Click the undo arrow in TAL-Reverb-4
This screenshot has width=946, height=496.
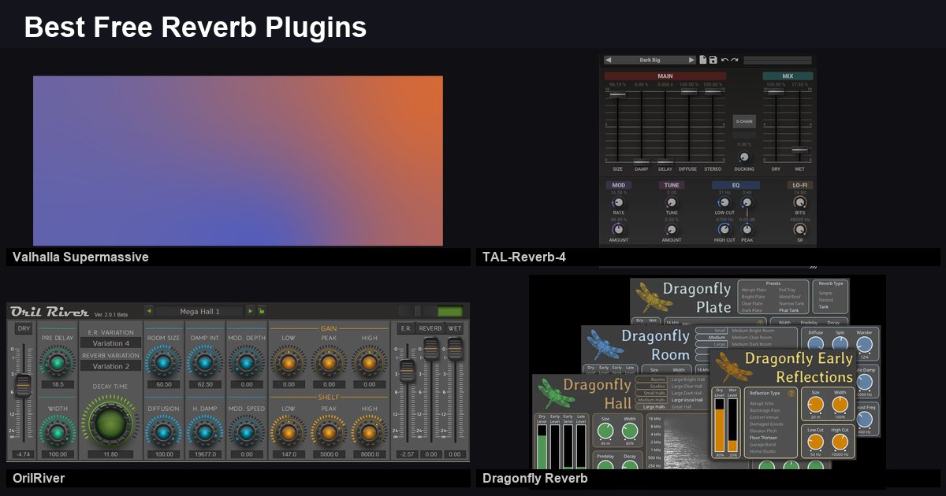tap(724, 60)
